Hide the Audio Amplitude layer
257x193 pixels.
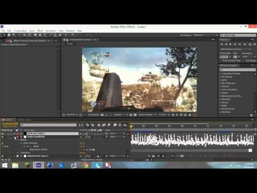click(x=3, y=137)
